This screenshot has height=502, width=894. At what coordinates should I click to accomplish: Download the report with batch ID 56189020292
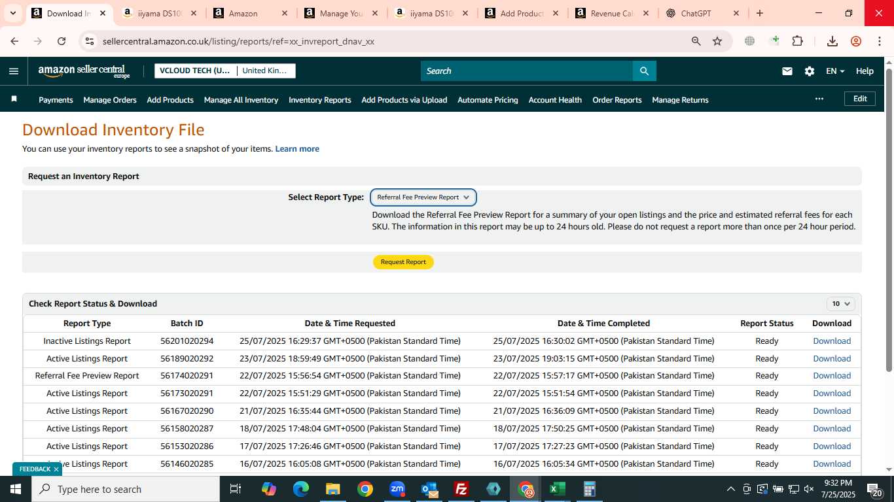tap(832, 359)
